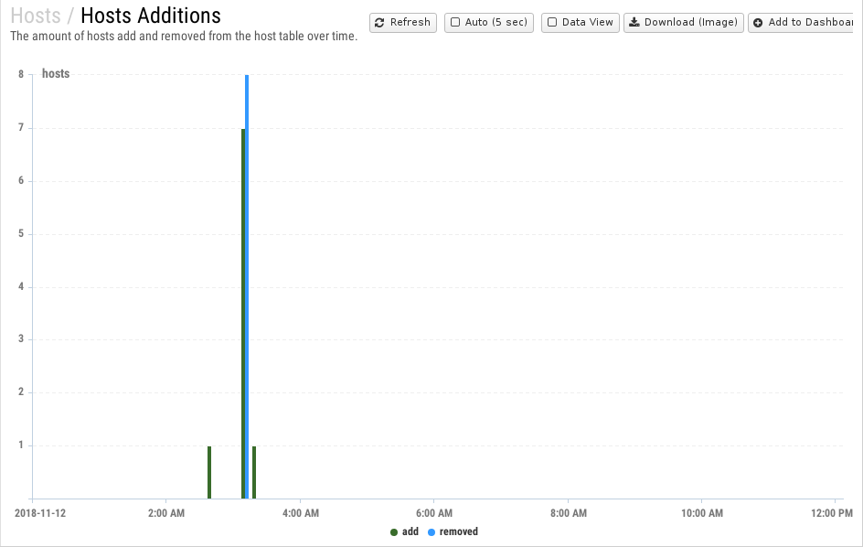
Task: Click the '2:00 AM' axis label
Action: coord(166,513)
